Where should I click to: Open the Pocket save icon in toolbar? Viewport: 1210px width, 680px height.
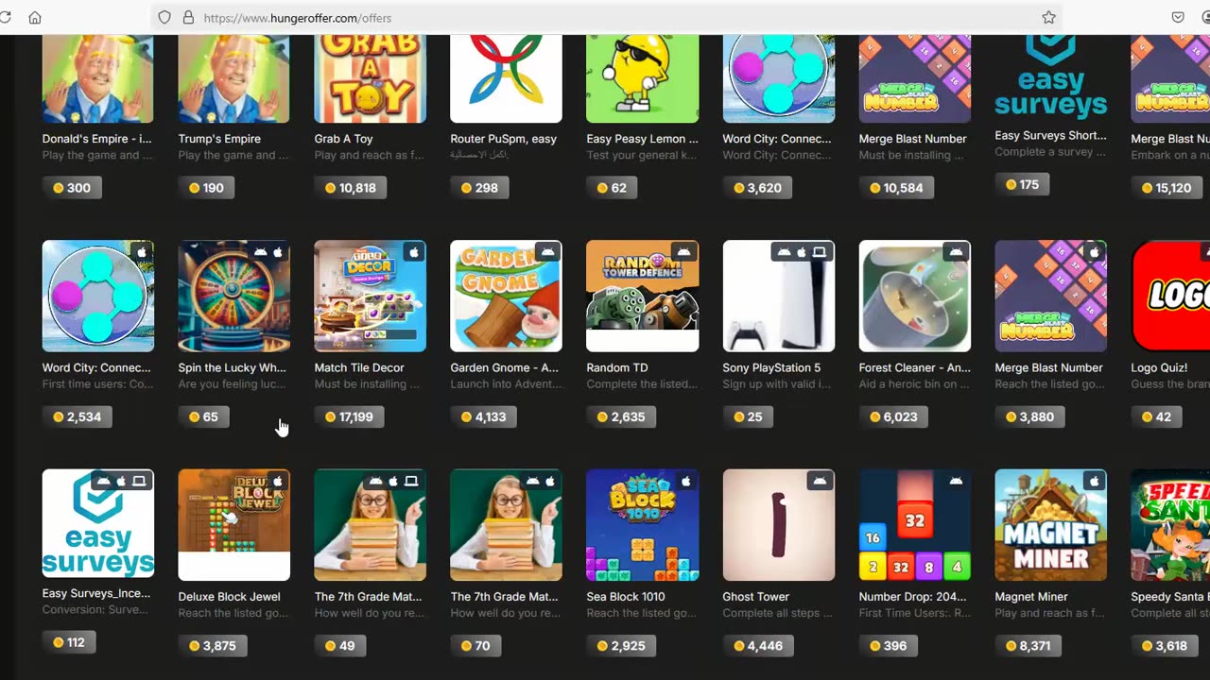coord(1178,17)
